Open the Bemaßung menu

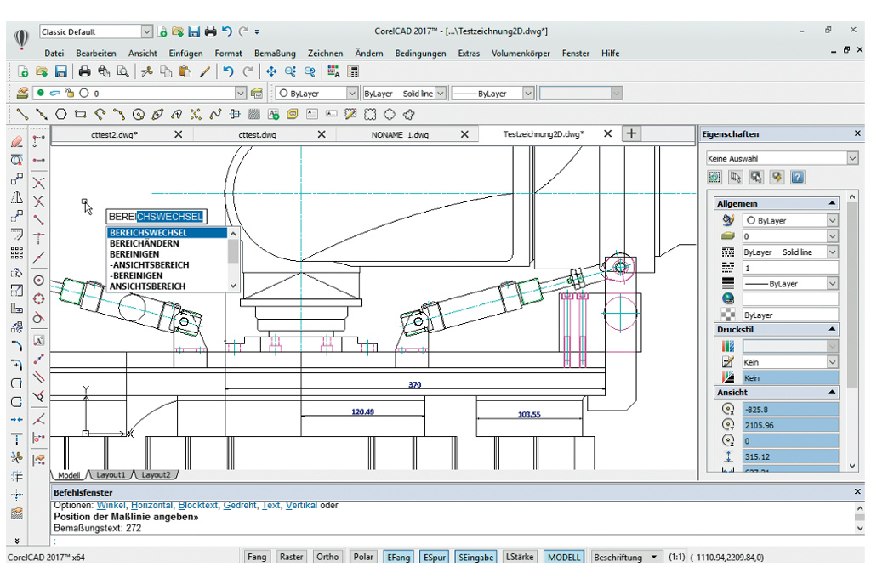(x=275, y=53)
